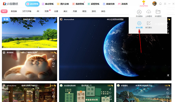The height and width of the screenshot is (102, 175).
Task: Open the 图片定制 tab
Action: (63, 4)
